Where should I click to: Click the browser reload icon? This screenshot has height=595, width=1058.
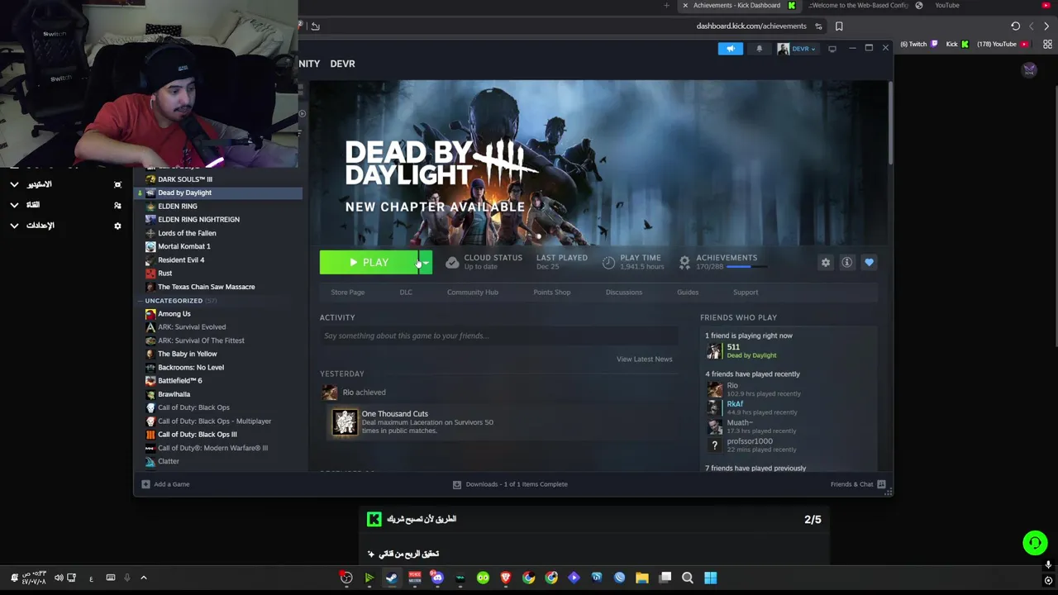(1015, 26)
